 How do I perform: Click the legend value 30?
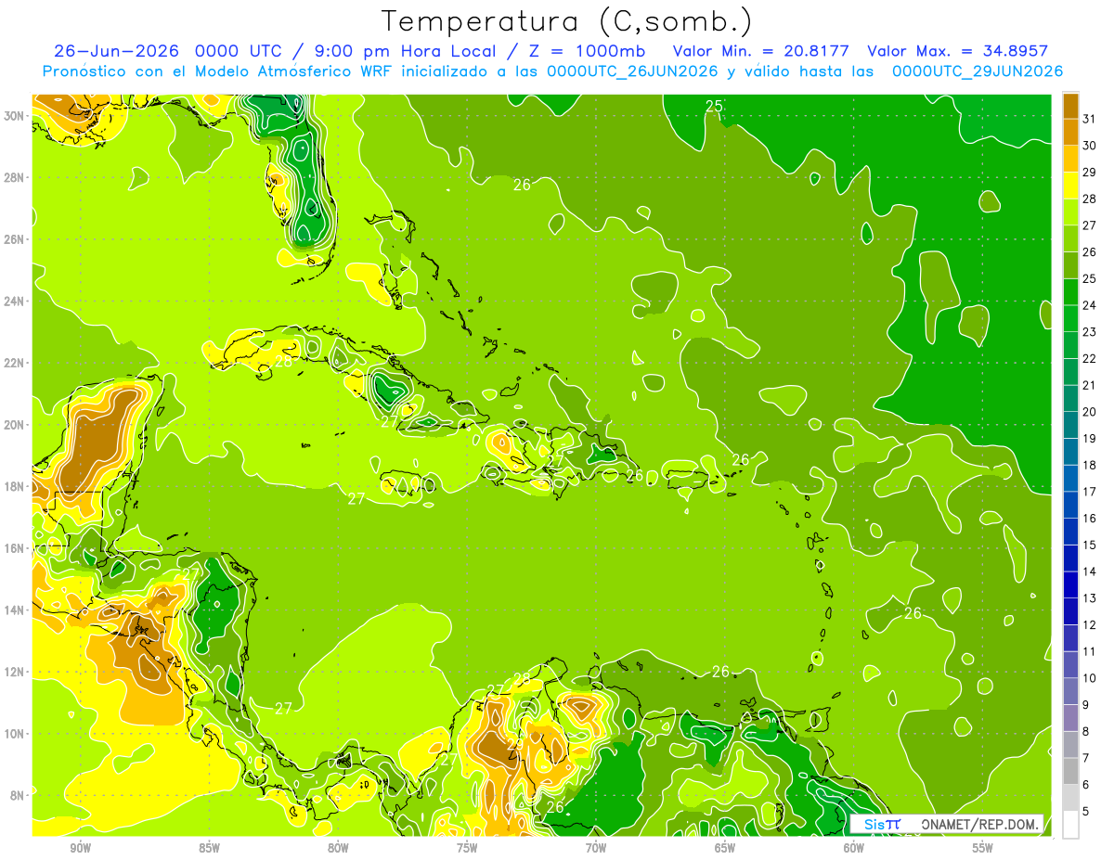click(x=1089, y=146)
